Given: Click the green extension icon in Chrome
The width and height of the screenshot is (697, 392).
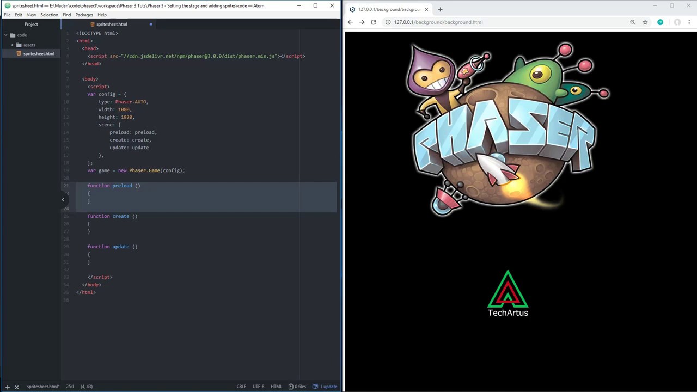Looking at the screenshot, I should (660, 22).
